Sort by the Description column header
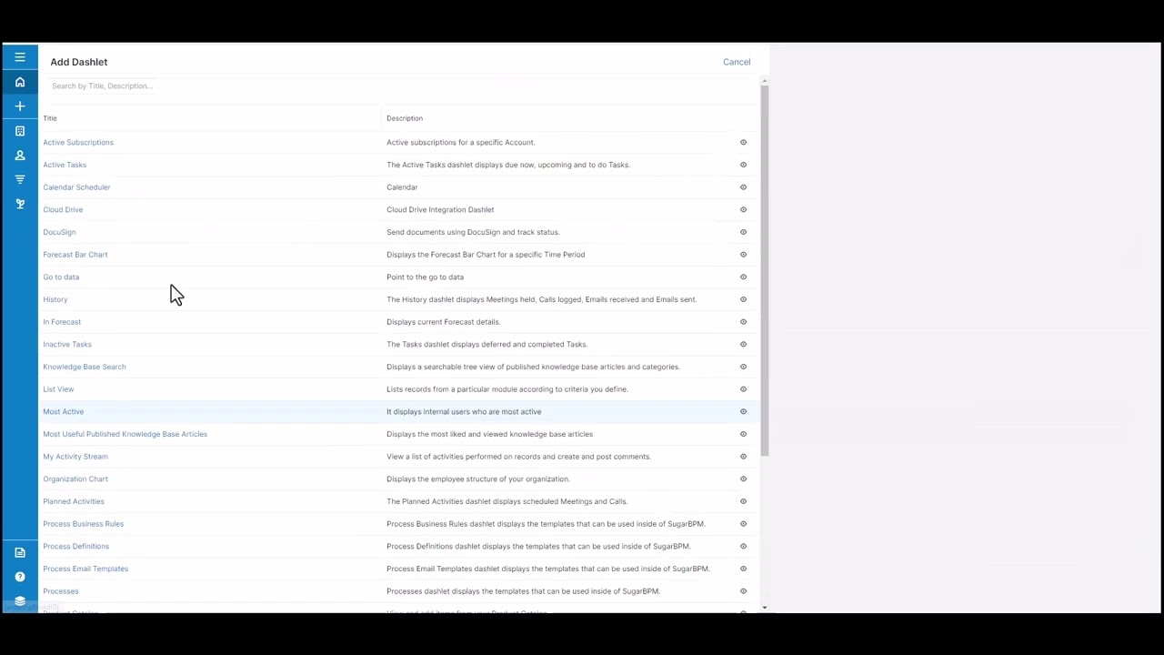1164x655 pixels. pyautogui.click(x=405, y=118)
